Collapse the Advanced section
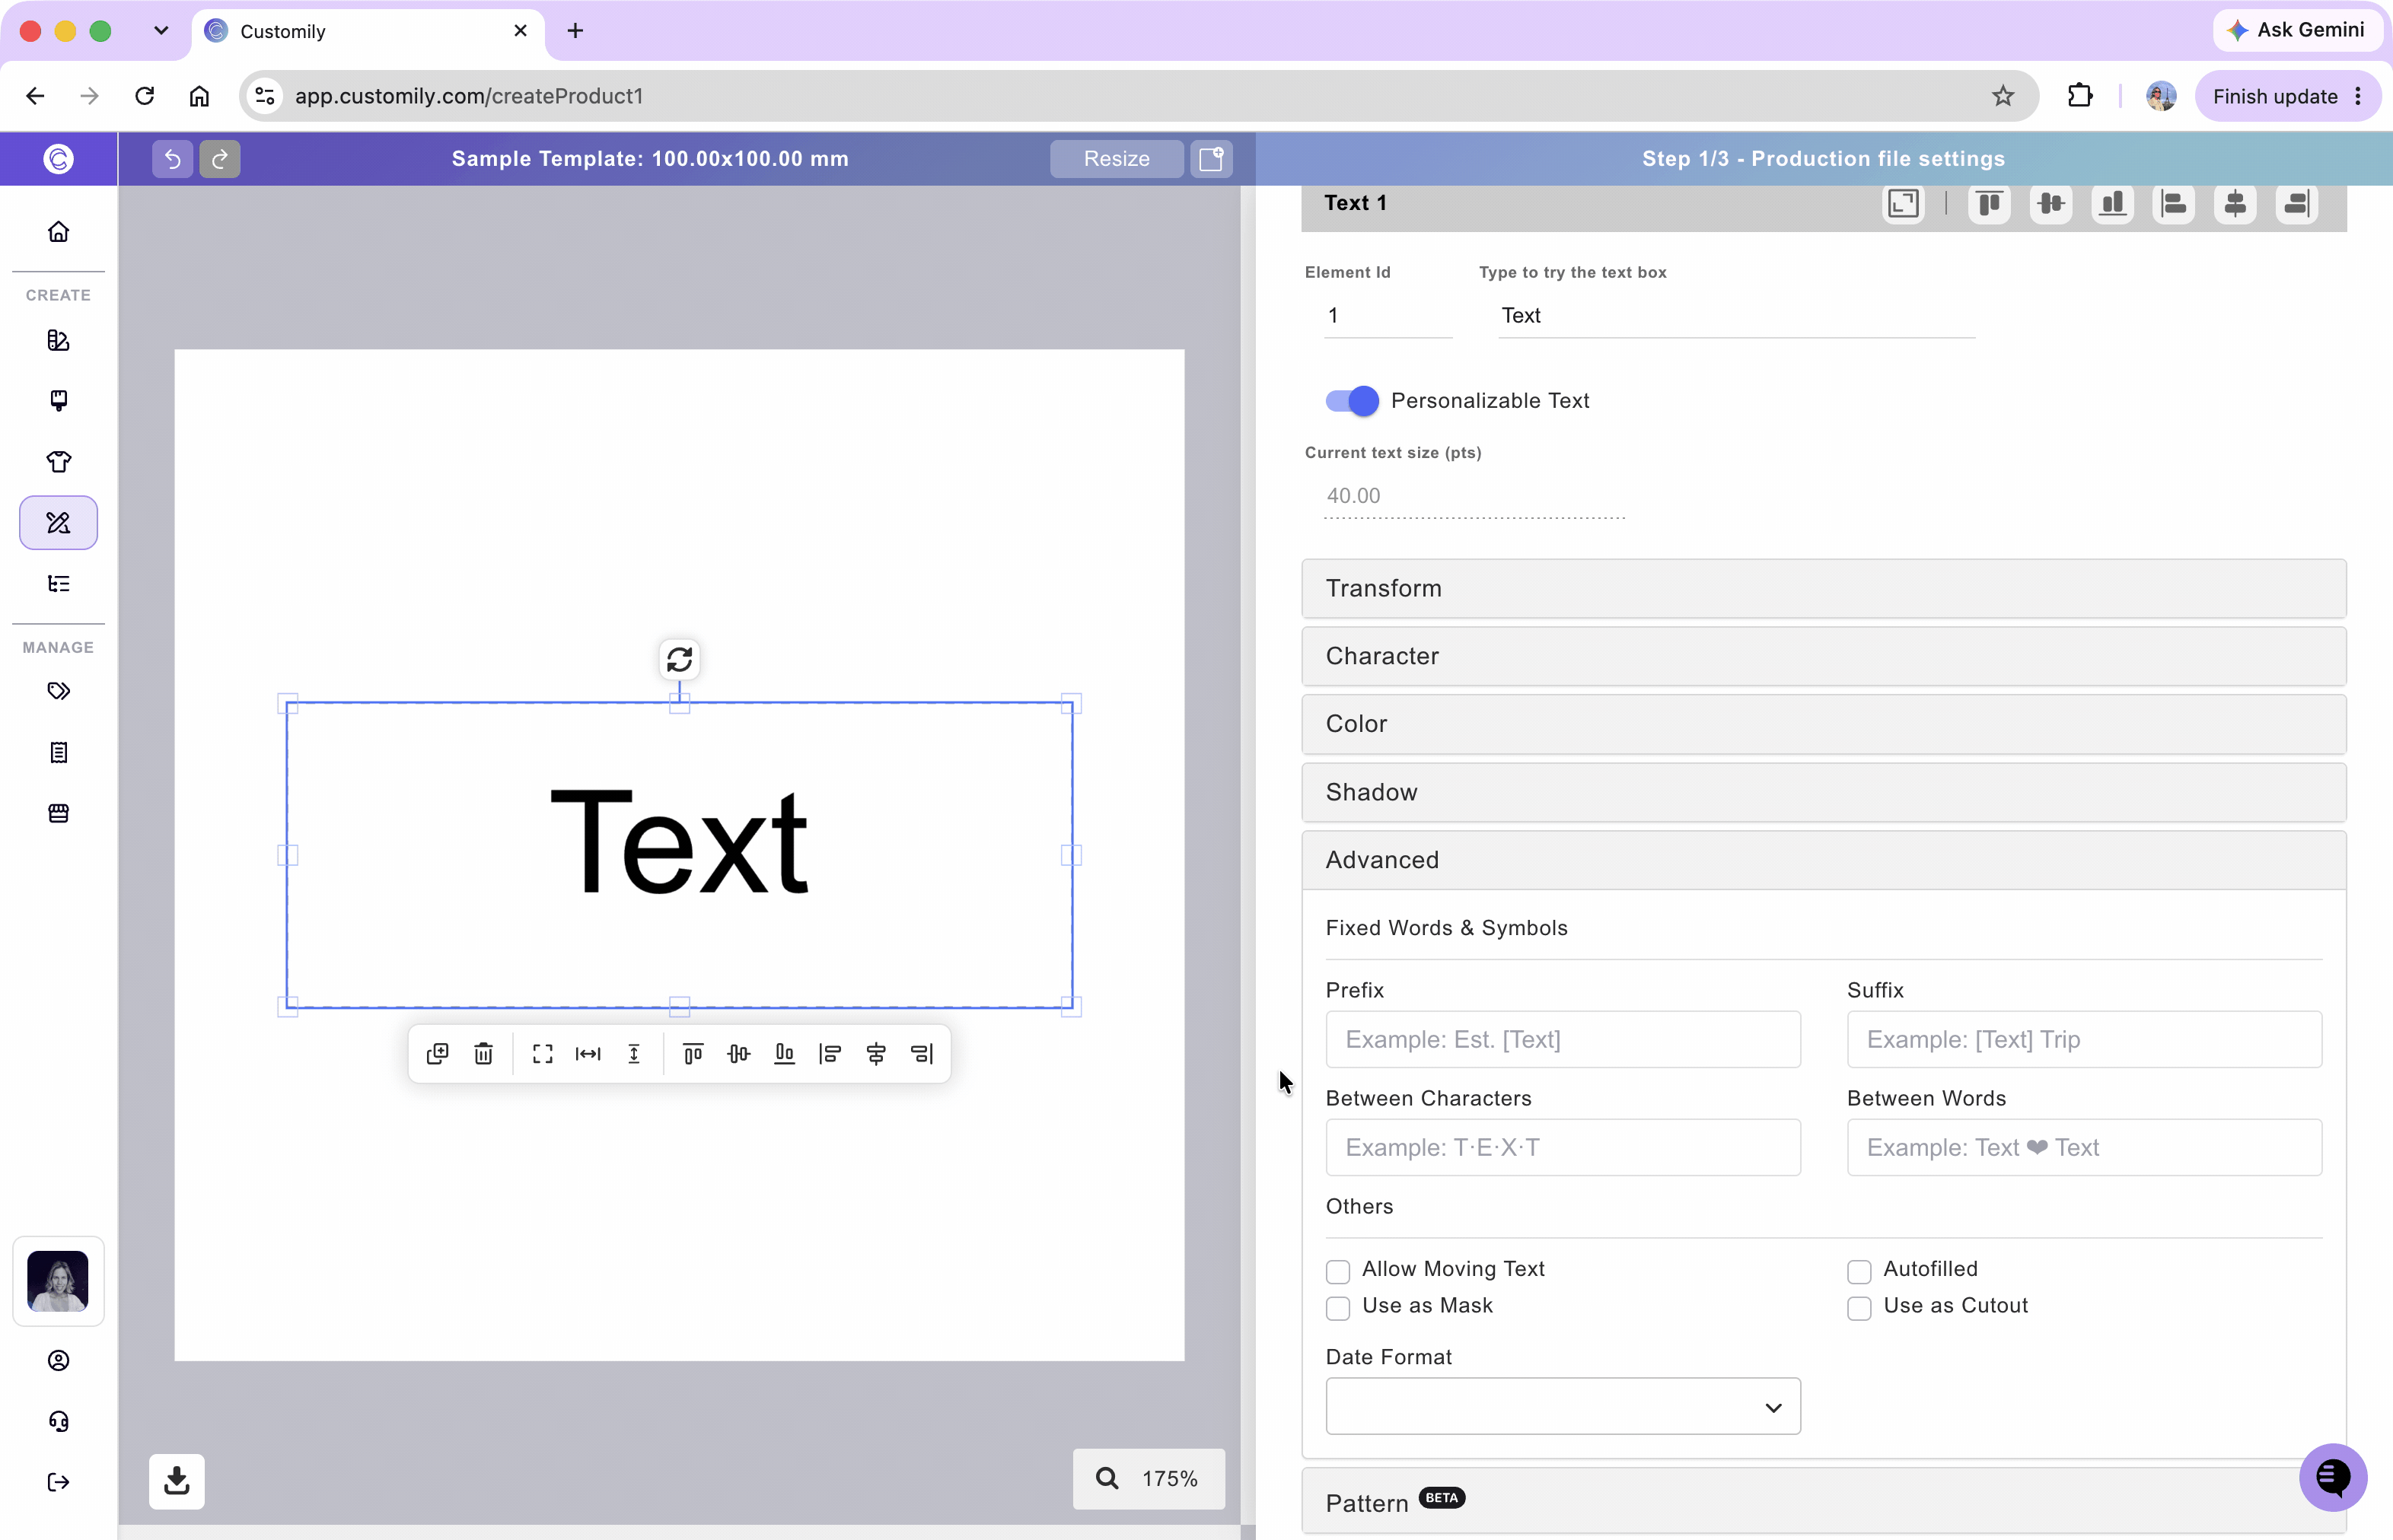Viewport: 2393px width, 1540px height. point(1824,860)
